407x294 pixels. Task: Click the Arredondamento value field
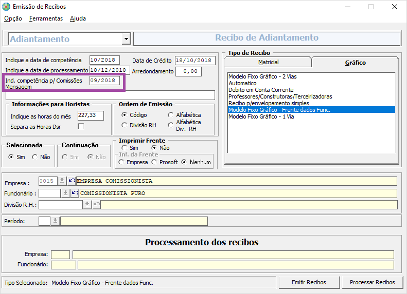point(188,71)
